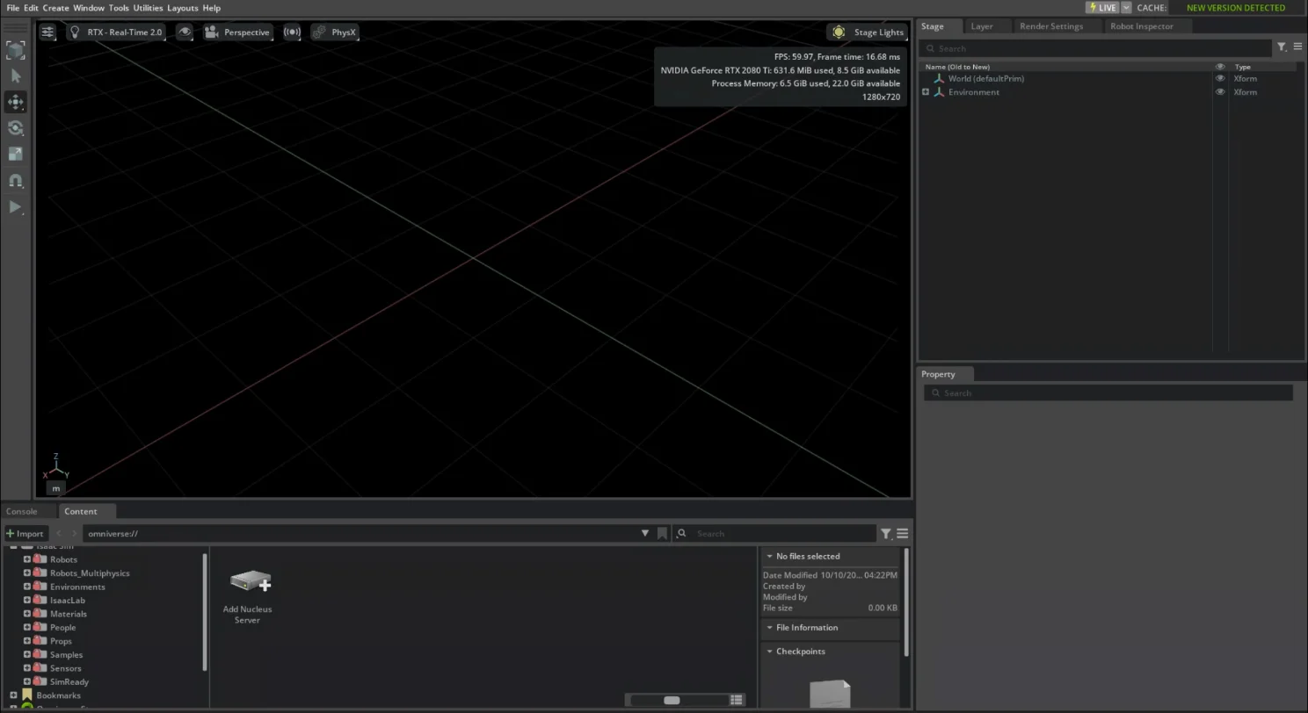This screenshot has width=1308, height=713.
Task: Start simulation with Play button
Action: coord(16,207)
